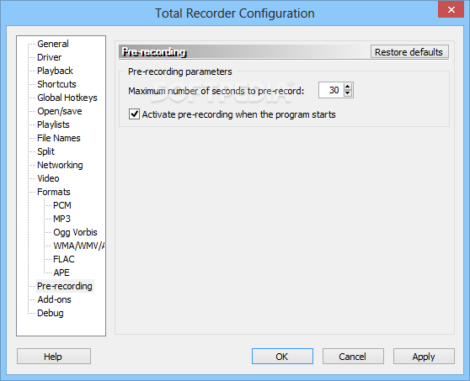Screen dimensions: 470x381
Task: Cancel the configuration dialog
Action: point(353,356)
